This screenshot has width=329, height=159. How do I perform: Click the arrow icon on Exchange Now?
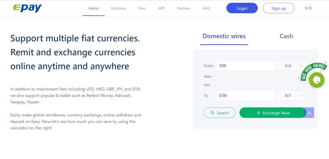(x=258, y=113)
